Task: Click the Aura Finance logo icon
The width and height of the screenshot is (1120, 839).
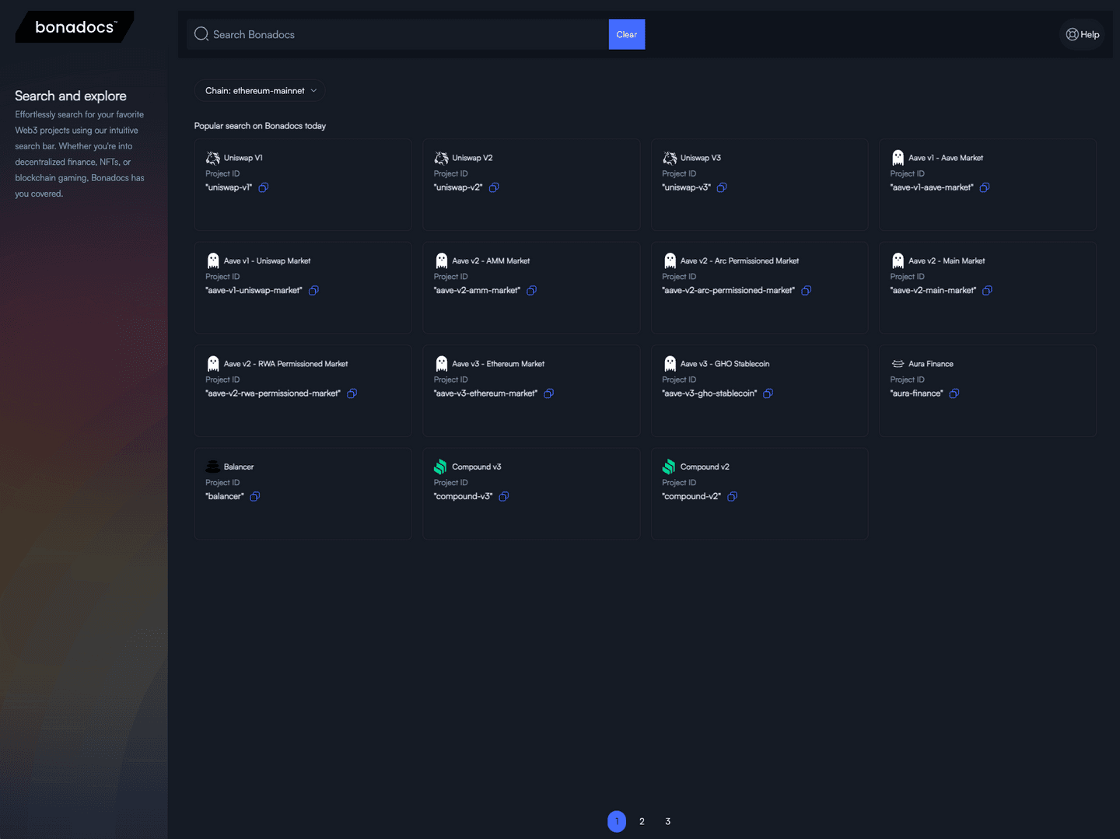Action: pos(898,364)
